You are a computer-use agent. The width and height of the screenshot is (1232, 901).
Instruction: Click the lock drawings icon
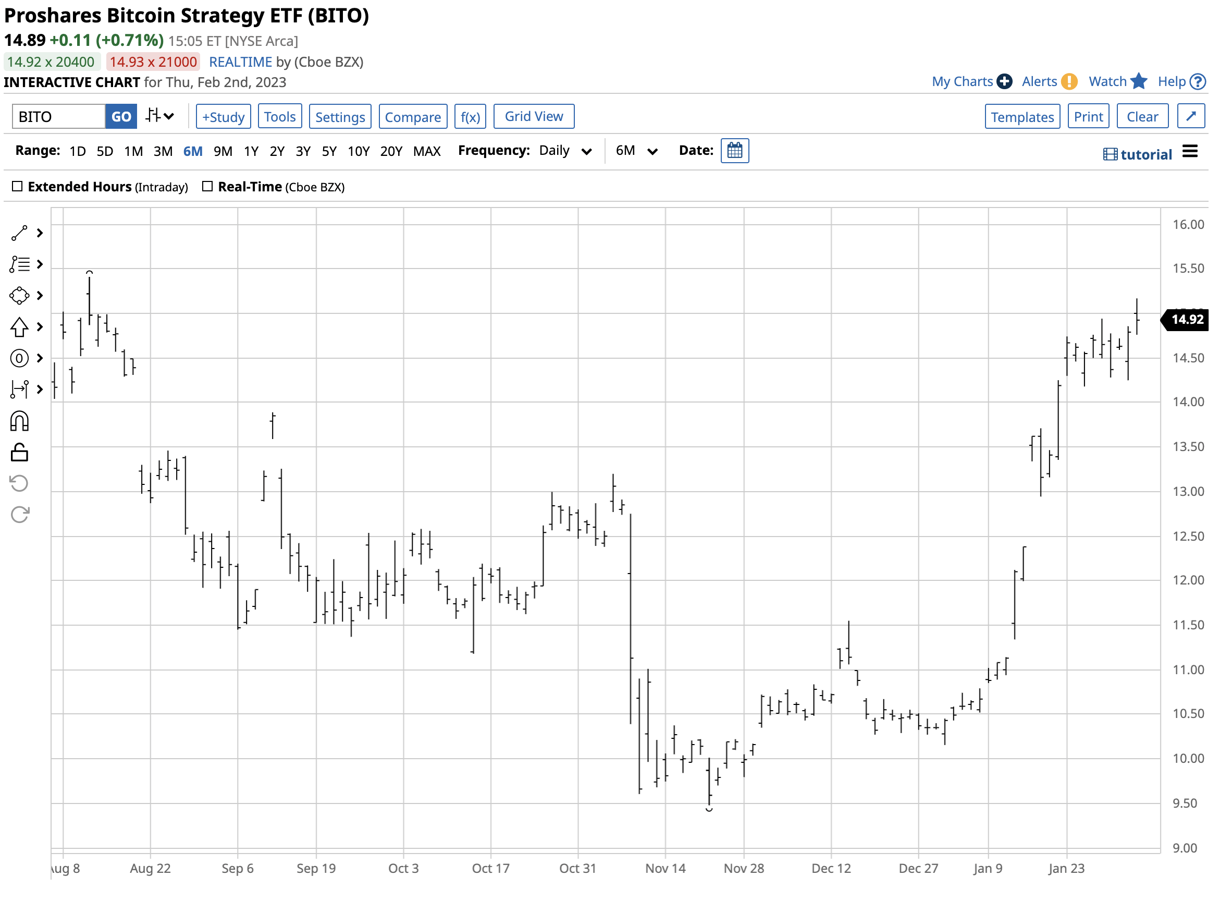click(19, 452)
